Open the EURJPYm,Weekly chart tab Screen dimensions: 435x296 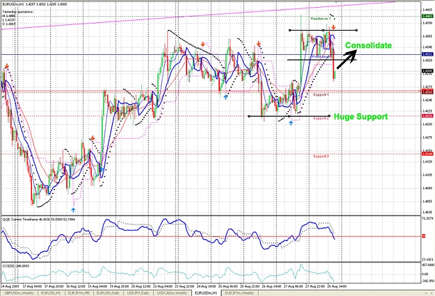click(x=239, y=293)
